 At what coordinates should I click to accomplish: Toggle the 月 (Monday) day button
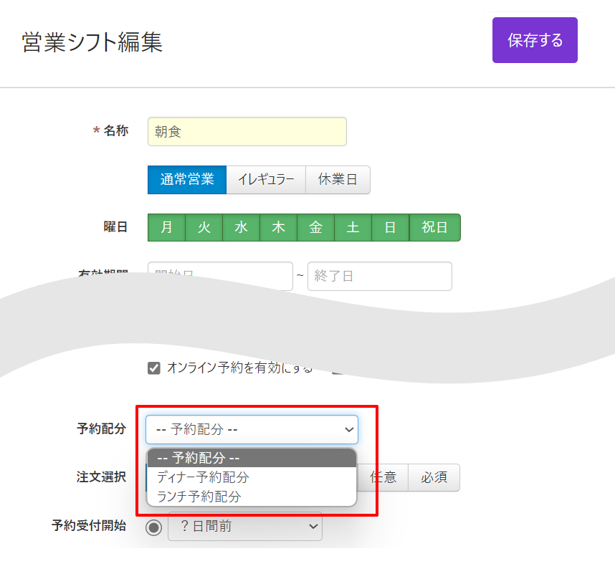coord(166,228)
